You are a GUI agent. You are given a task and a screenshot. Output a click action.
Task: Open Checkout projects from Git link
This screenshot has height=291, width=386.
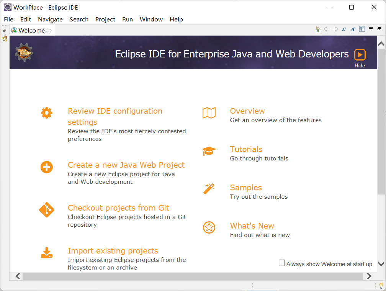pyautogui.click(x=118, y=208)
